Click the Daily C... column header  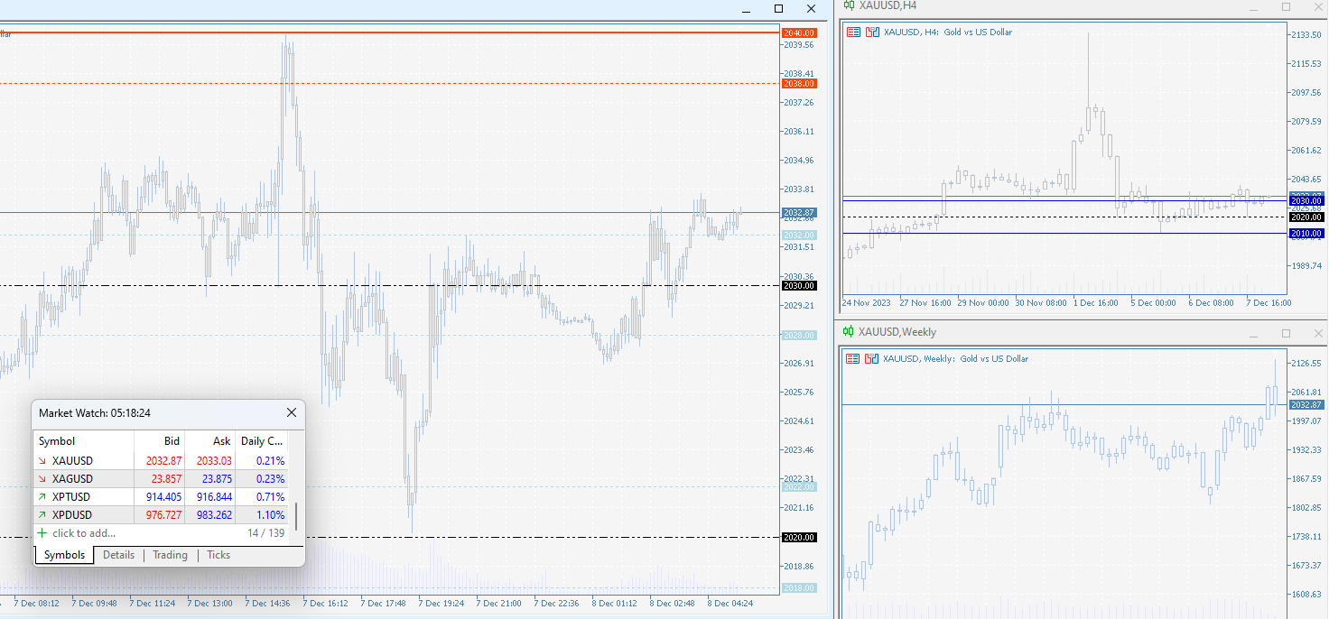point(262,441)
